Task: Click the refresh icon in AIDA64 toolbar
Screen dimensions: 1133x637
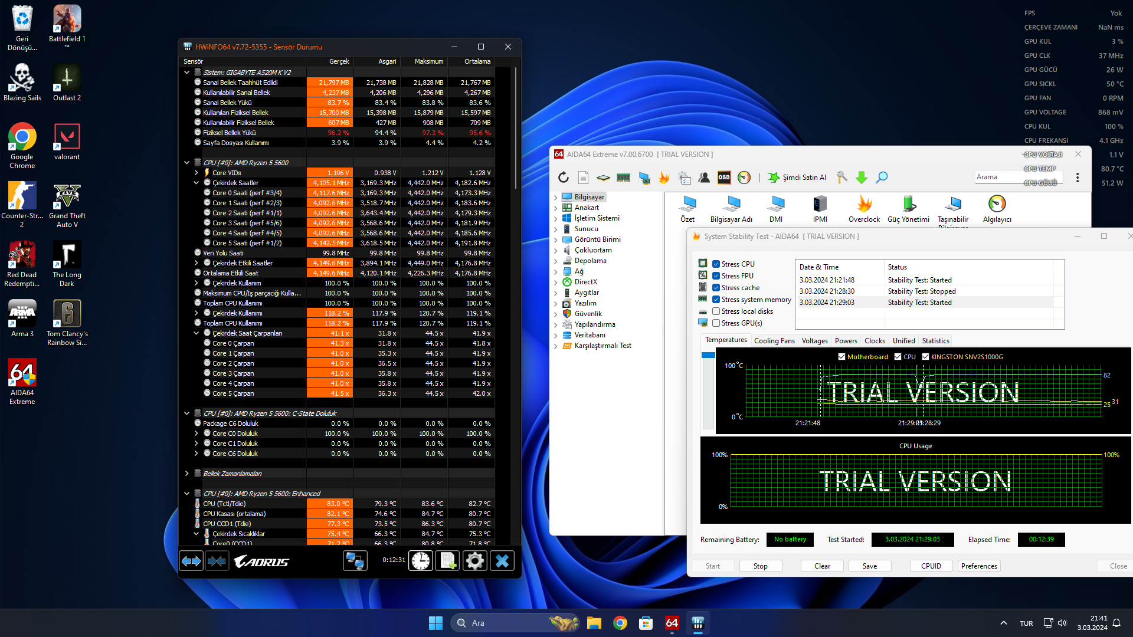Action: click(x=564, y=178)
